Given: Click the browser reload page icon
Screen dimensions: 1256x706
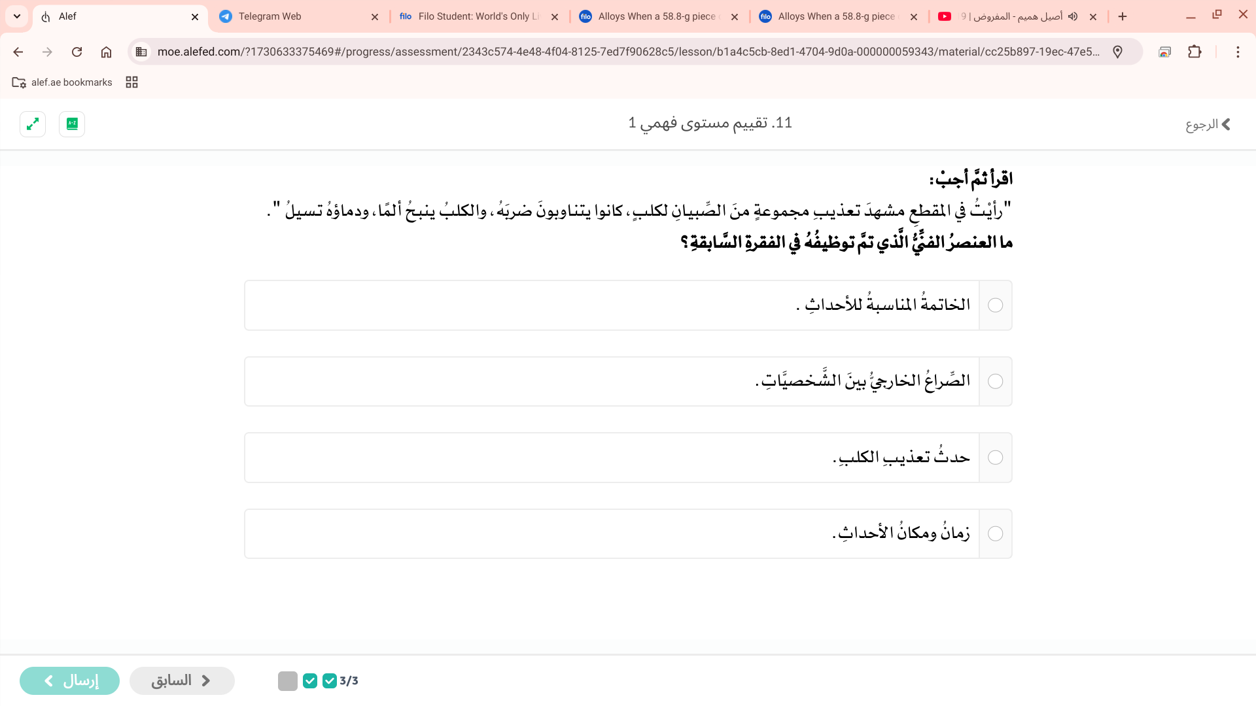Looking at the screenshot, I should tap(77, 52).
